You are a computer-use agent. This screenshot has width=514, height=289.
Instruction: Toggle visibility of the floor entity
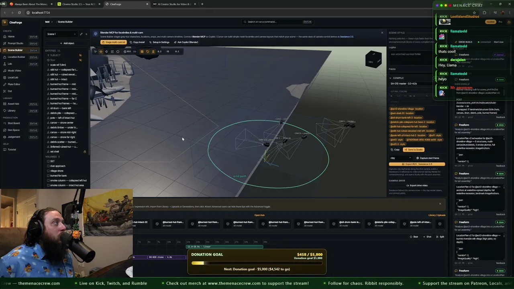[80, 60]
